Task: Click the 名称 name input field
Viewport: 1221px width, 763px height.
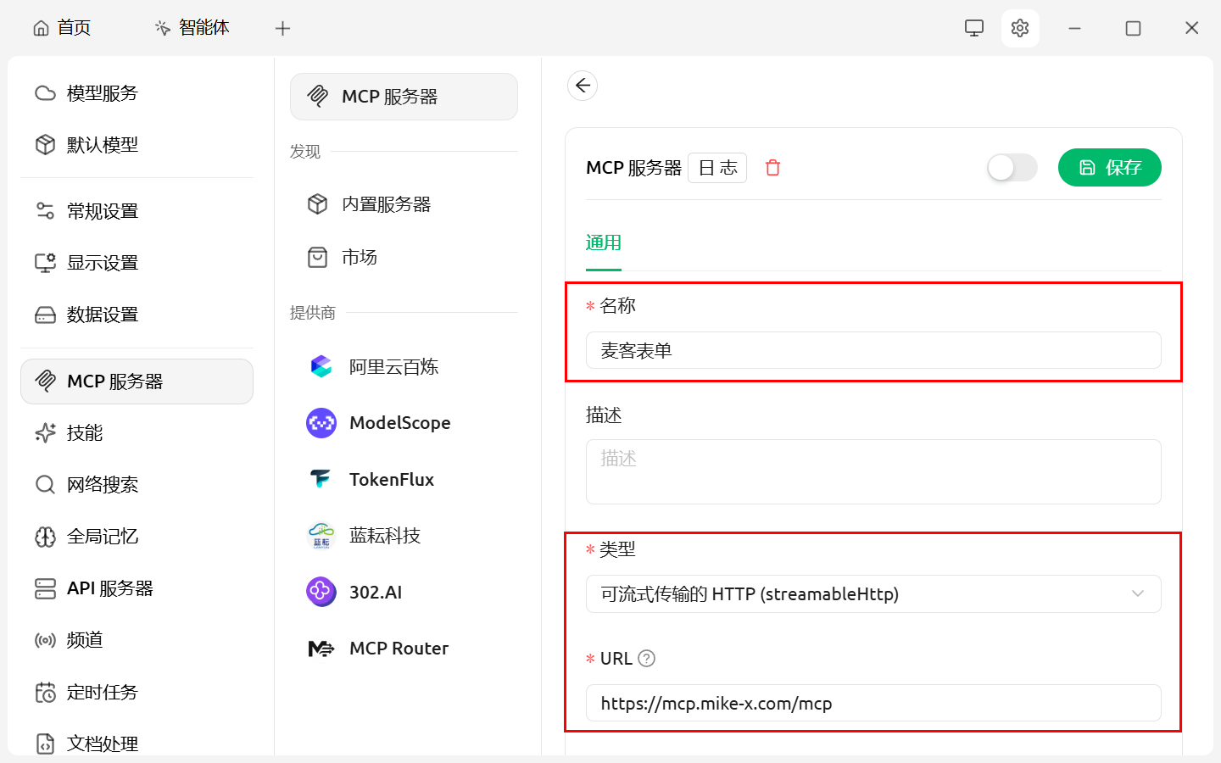Action: 873,351
